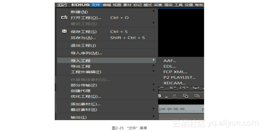The width and height of the screenshot is (262, 131).
Task: Open the 设置 (Settings) menu
Action: click(189, 5)
